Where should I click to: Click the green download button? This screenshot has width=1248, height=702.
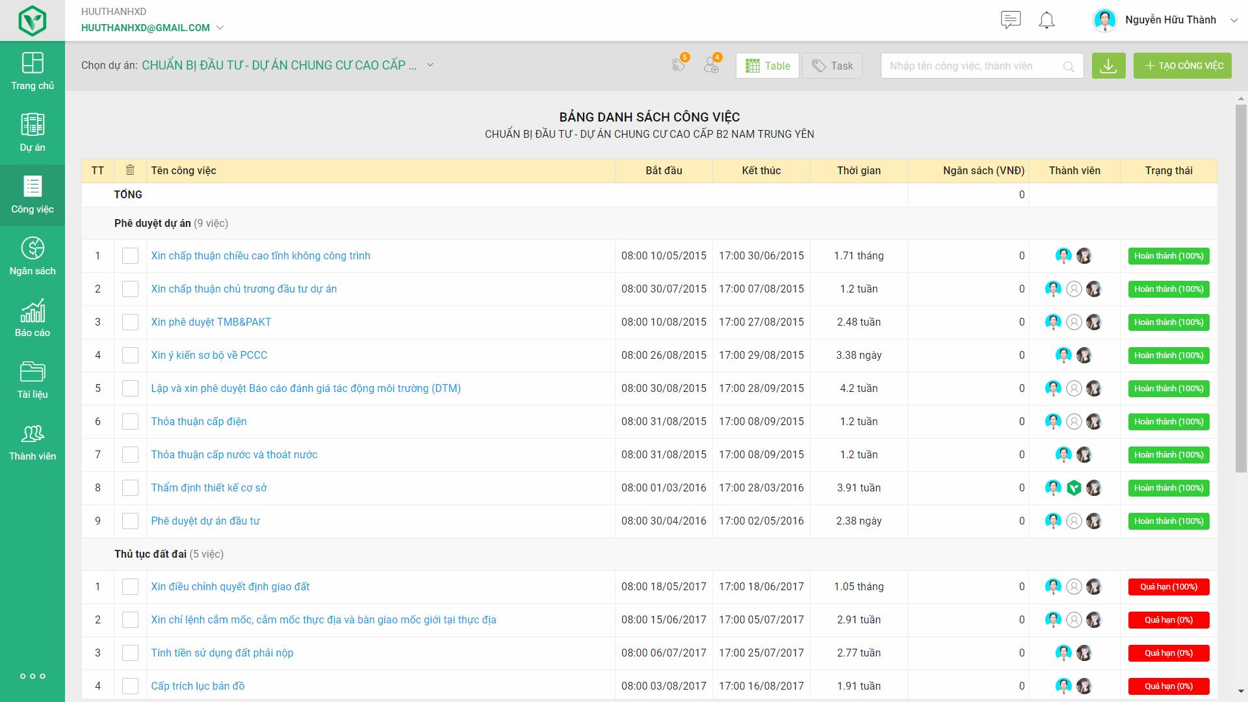1108,66
